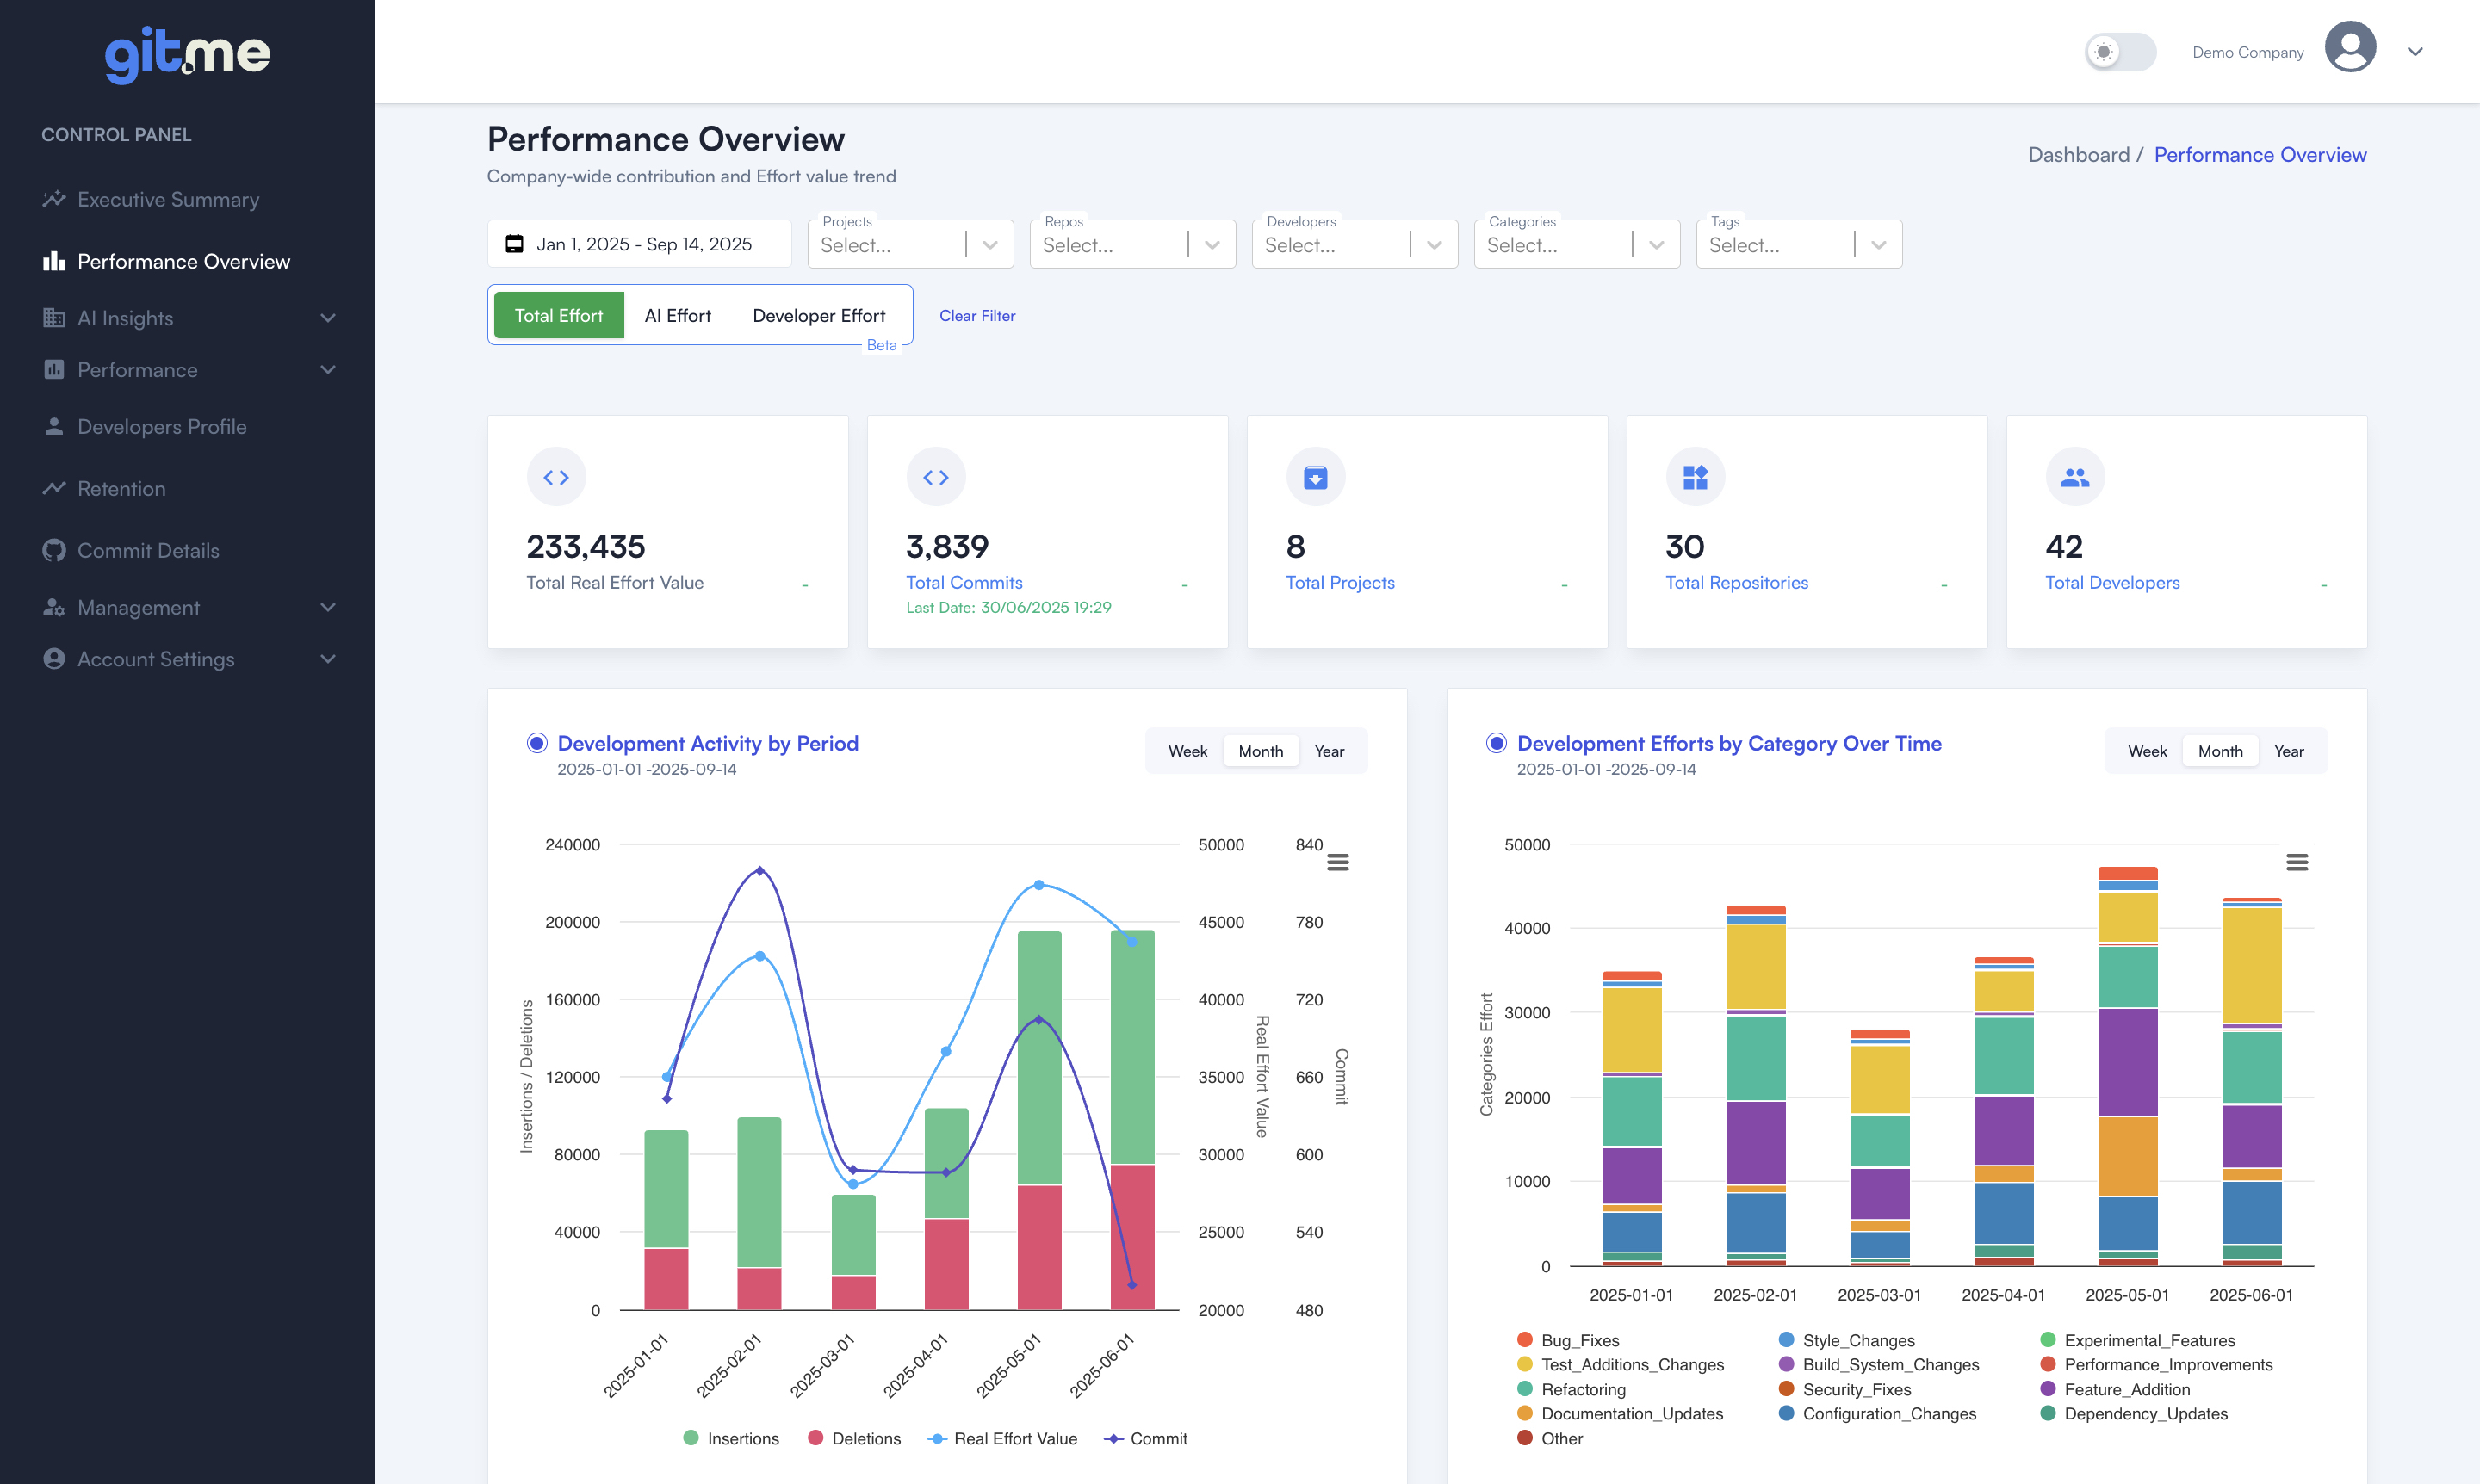The height and width of the screenshot is (1484, 2480).
Task: Click the Clear Filter link
Action: coord(976,315)
